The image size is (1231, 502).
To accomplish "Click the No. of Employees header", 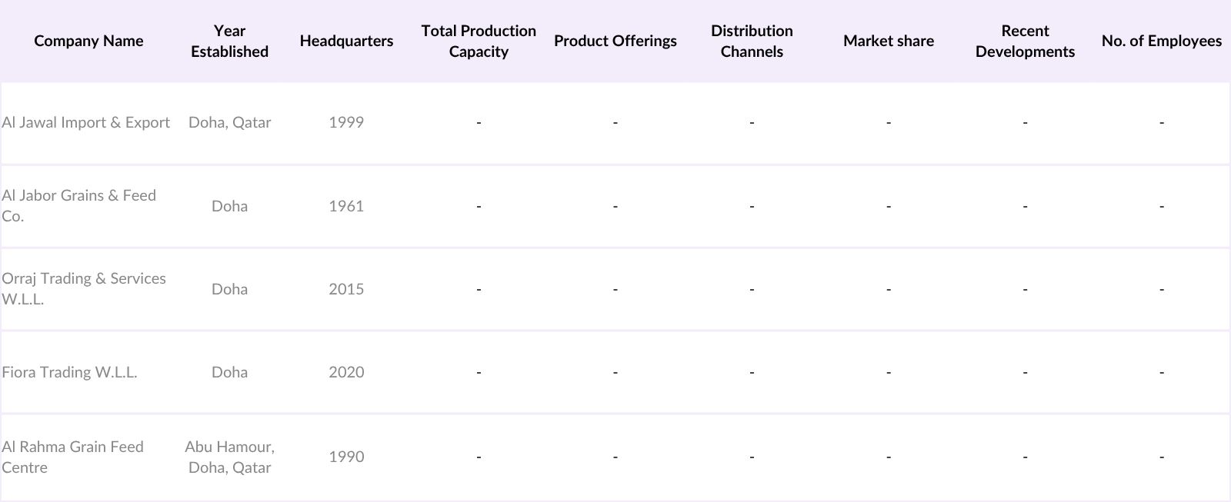I will tap(1161, 41).
